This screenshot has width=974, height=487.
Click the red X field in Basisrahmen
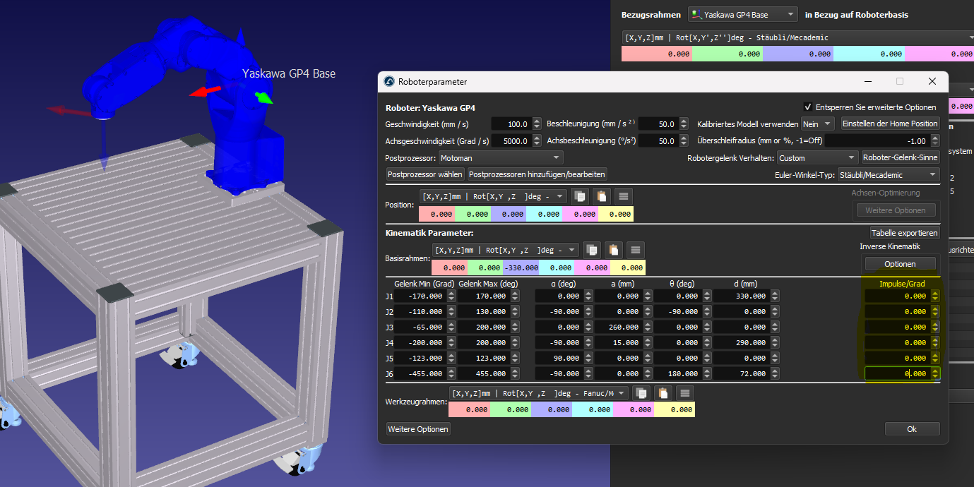(449, 268)
